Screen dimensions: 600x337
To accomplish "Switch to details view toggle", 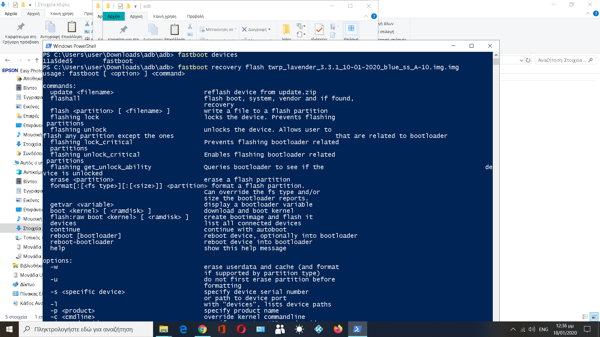I will click(585, 317).
